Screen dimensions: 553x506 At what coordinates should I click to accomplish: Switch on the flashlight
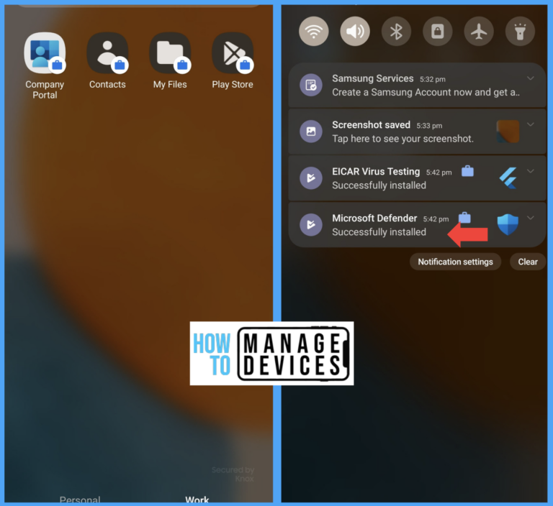coord(520,32)
